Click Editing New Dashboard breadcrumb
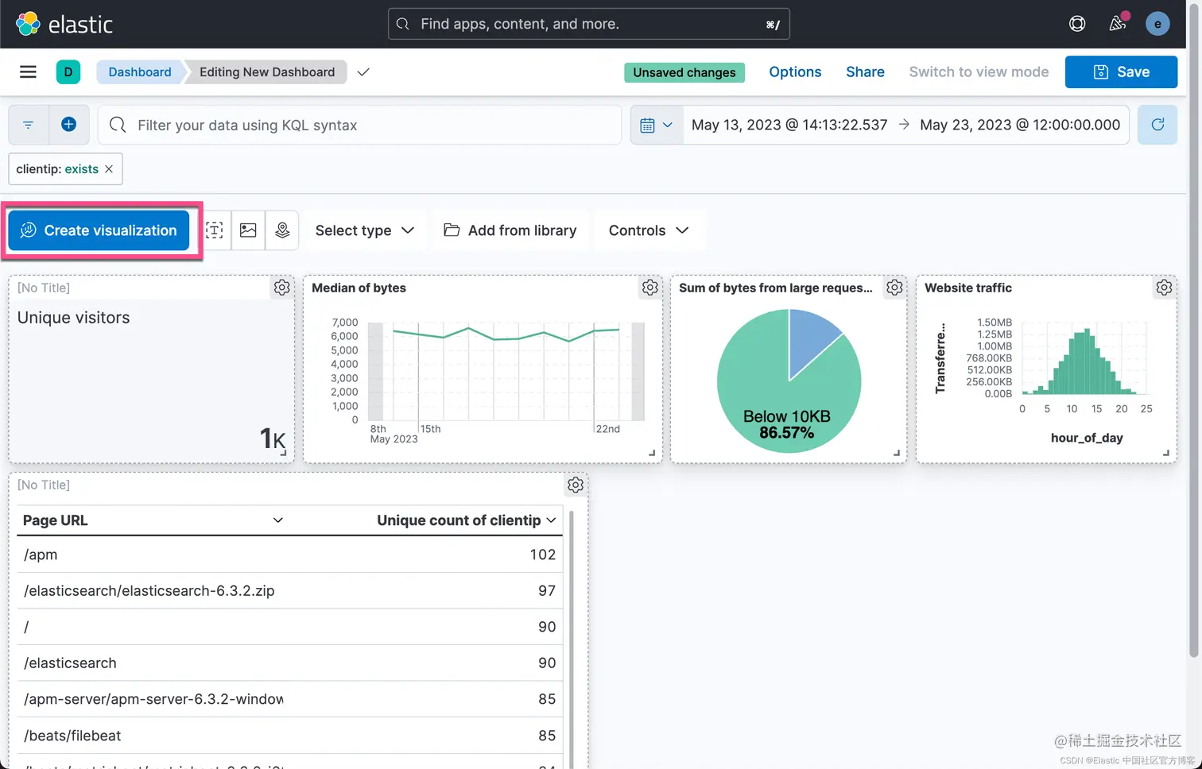This screenshot has height=769, width=1202. pyautogui.click(x=267, y=71)
